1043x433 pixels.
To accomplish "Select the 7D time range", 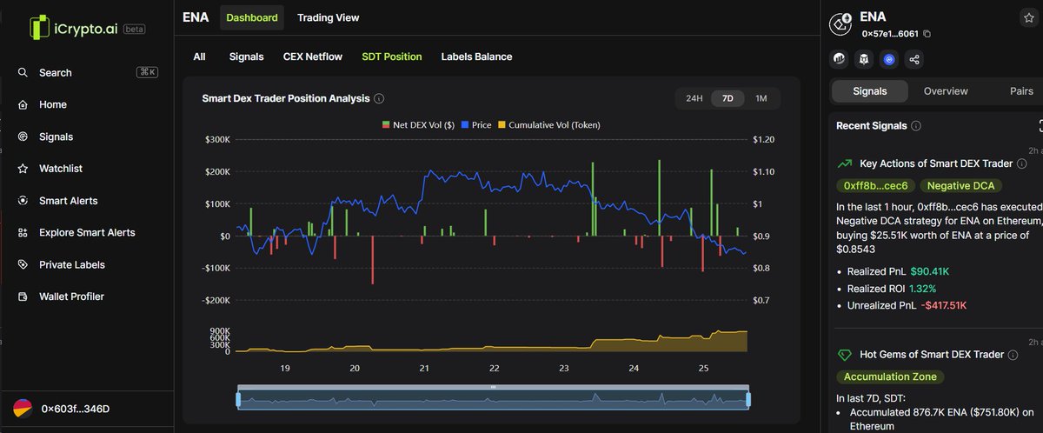I will point(727,98).
